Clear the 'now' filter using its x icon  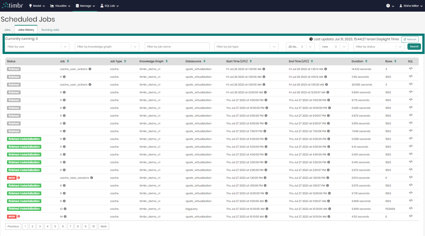336,46
